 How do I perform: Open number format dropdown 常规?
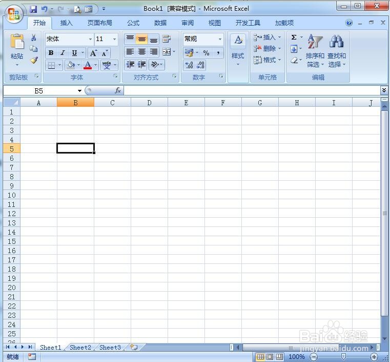pos(220,39)
